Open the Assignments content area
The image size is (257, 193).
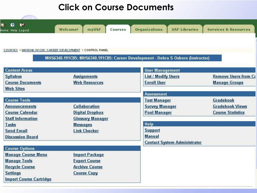[x=85, y=76]
